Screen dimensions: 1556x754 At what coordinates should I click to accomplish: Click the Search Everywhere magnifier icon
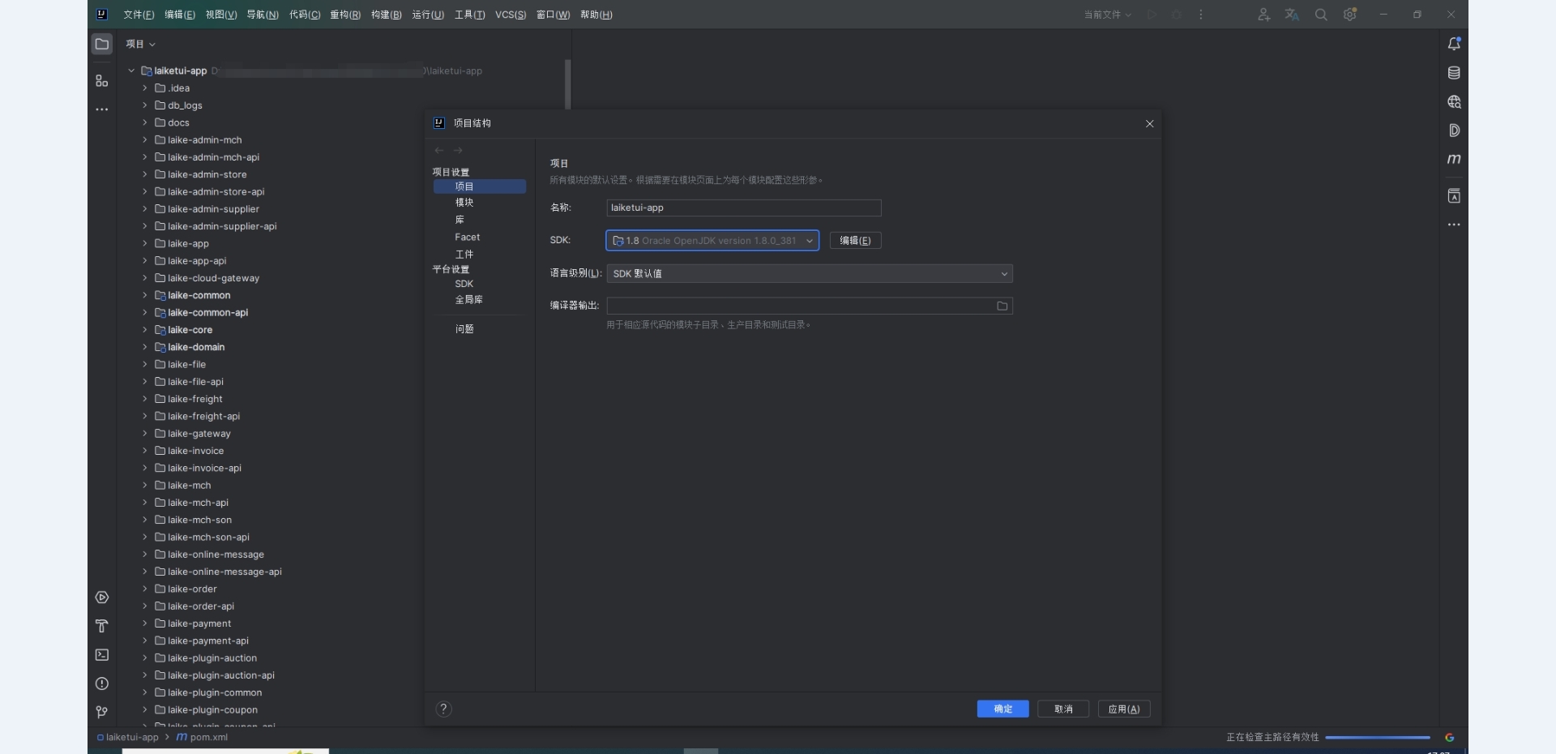[1321, 15]
